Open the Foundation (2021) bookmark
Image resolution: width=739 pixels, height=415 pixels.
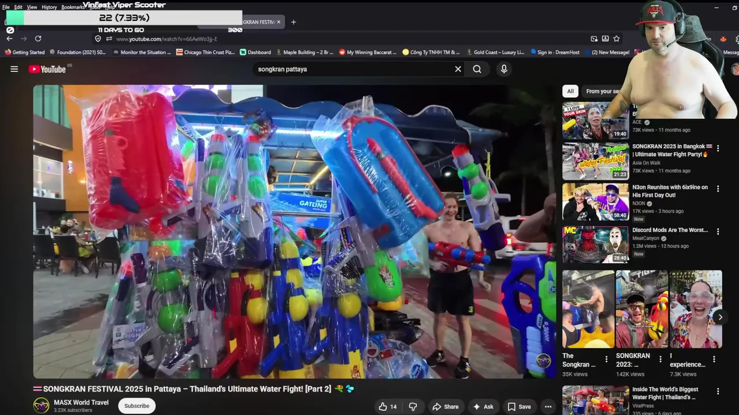tap(77, 52)
